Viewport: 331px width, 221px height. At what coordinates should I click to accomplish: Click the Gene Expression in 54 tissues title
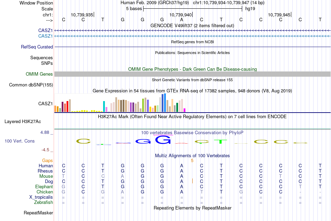click(x=192, y=91)
